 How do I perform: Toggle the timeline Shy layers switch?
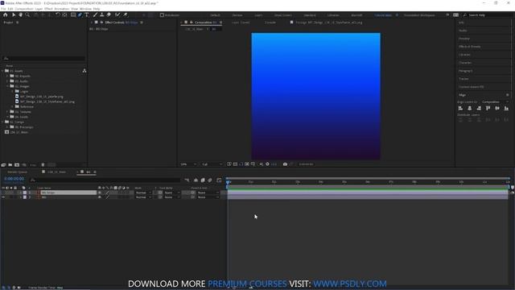196,180
